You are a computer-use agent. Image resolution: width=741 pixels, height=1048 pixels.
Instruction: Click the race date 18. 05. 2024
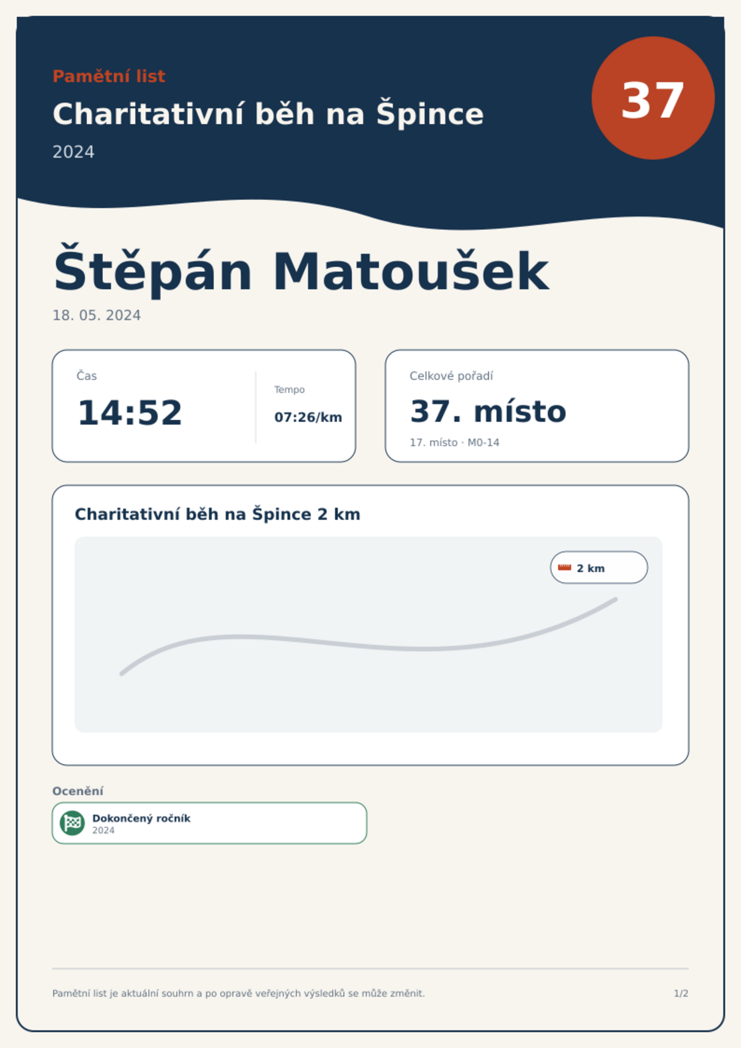tap(97, 315)
